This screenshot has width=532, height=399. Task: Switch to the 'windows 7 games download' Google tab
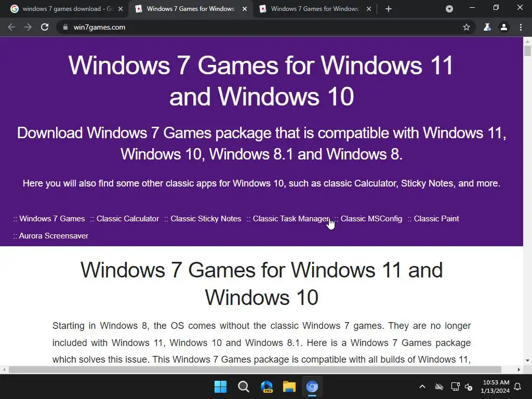coord(64,9)
